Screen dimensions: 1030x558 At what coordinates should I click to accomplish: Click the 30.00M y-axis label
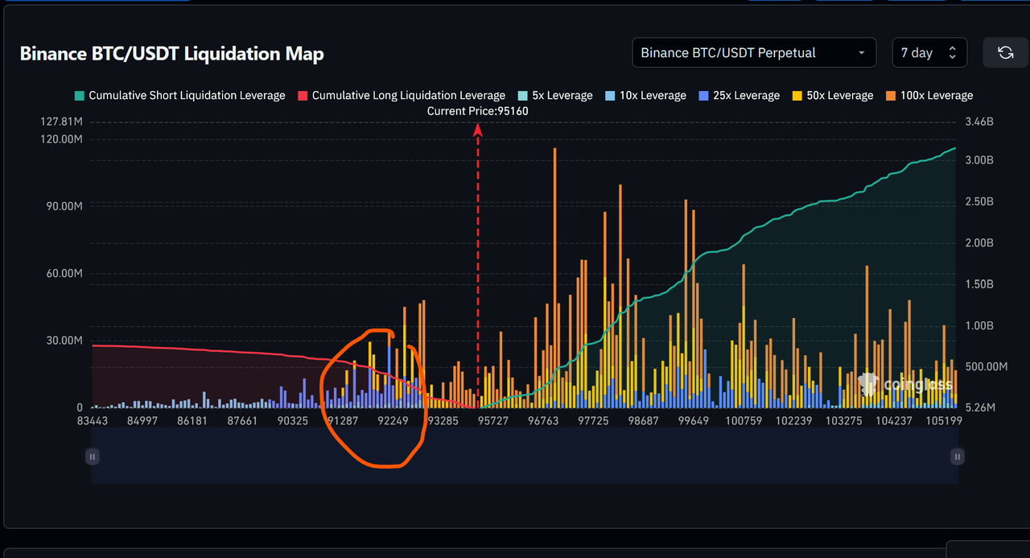[66, 341]
